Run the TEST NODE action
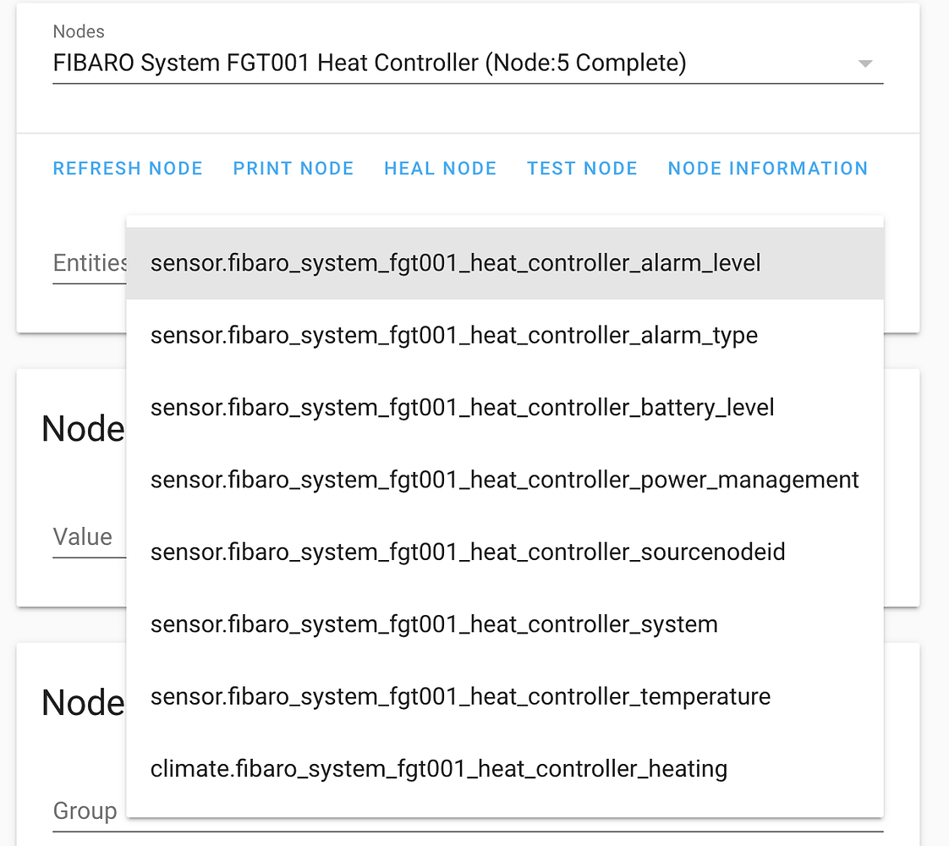 click(582, 168)
